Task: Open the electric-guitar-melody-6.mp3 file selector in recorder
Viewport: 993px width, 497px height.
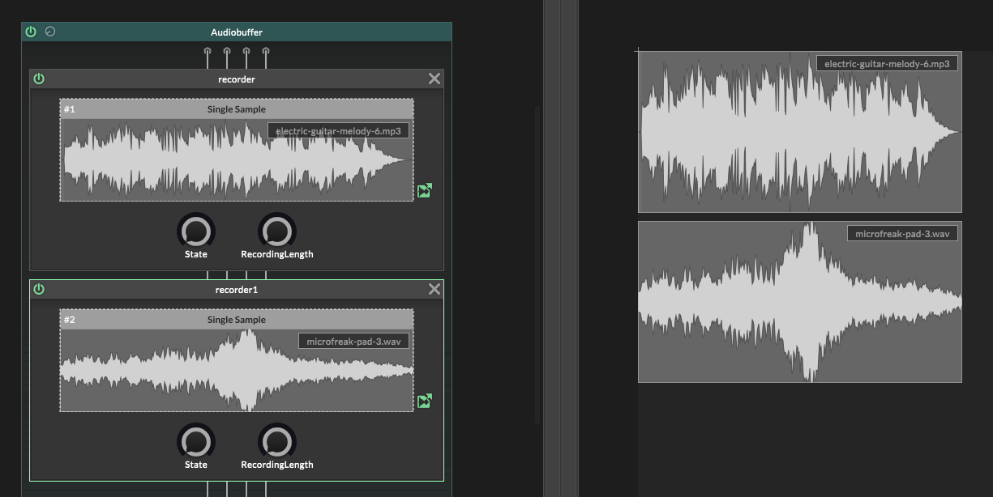Action: click(x=338, y=131)
